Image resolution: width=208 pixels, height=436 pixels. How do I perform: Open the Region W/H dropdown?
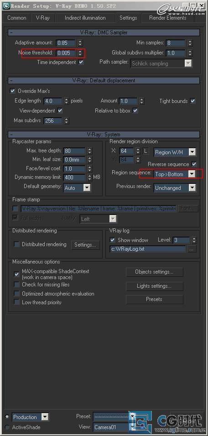point(175,152)
